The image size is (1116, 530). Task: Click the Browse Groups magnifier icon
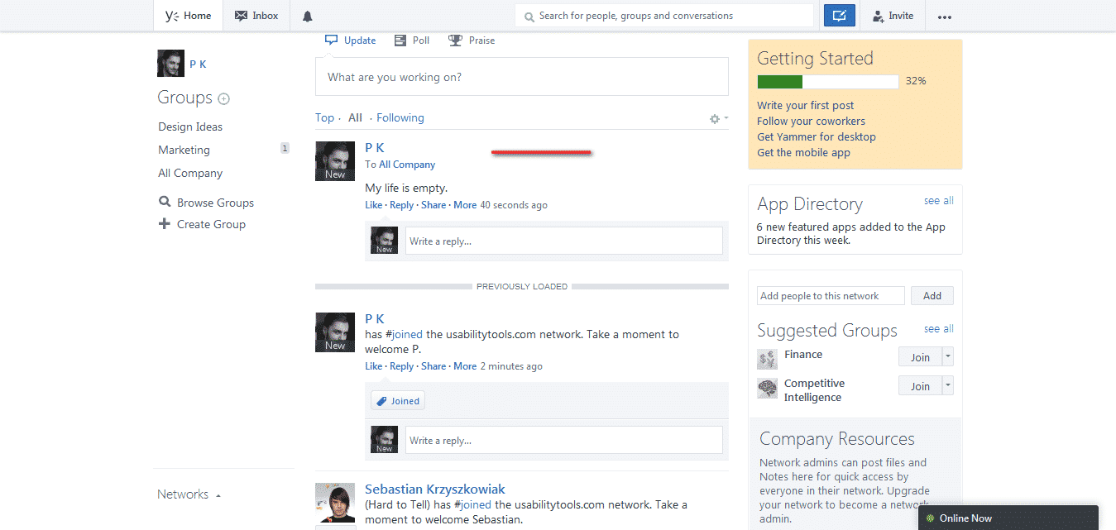click(x=164, y=202)
